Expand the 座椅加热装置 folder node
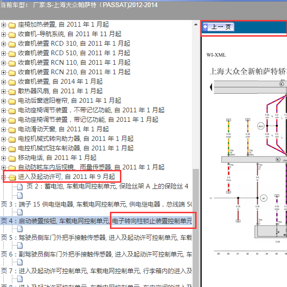This screenshot has height=287, width=287. (x=3, y=25)
